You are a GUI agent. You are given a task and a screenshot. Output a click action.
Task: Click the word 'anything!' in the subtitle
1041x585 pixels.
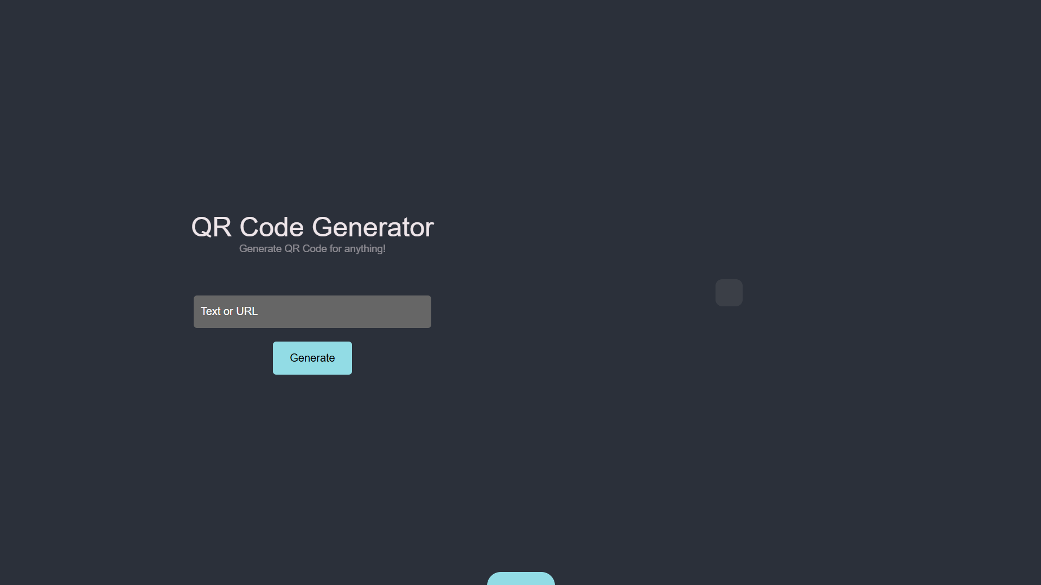365,249
